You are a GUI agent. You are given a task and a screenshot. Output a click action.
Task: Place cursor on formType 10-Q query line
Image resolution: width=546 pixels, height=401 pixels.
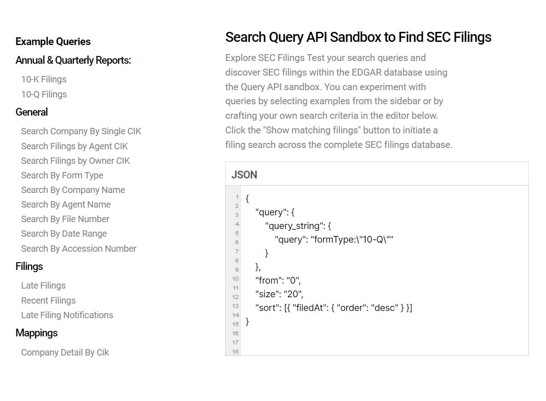[334, 239]
